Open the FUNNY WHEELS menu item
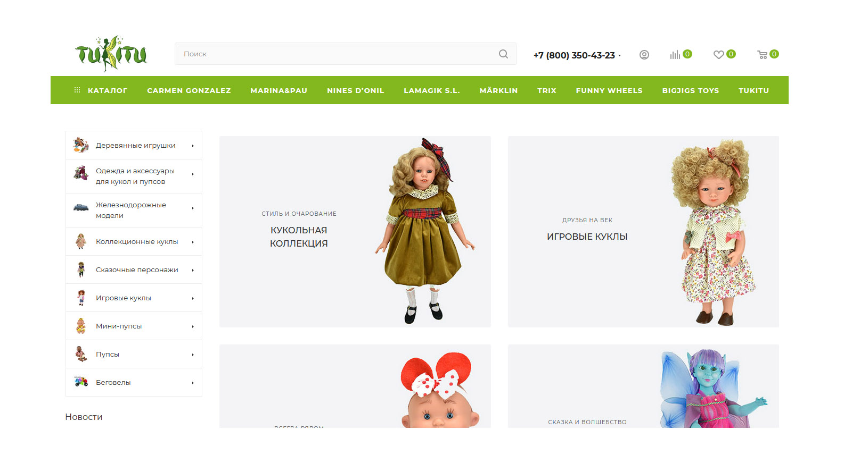The image size is (852, 455). coord(609,90)
